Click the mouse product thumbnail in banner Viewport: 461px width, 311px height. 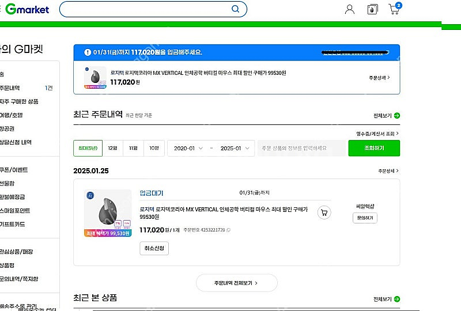95,78
